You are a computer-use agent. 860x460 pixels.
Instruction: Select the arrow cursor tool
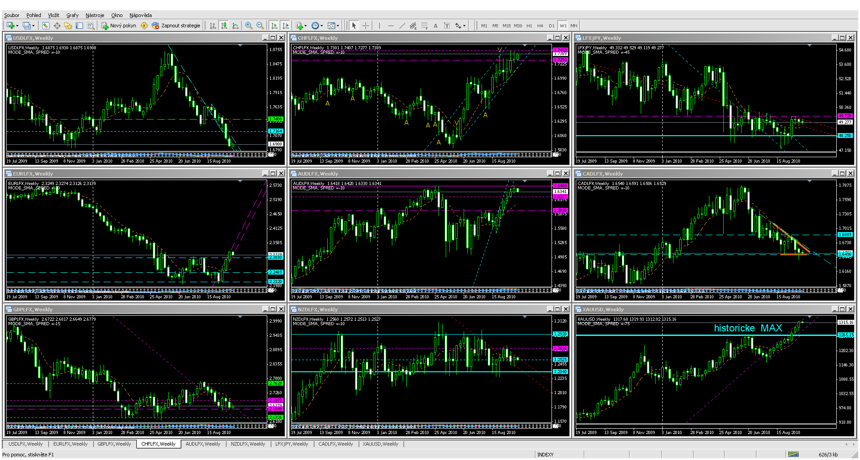[x=354, y=26]
